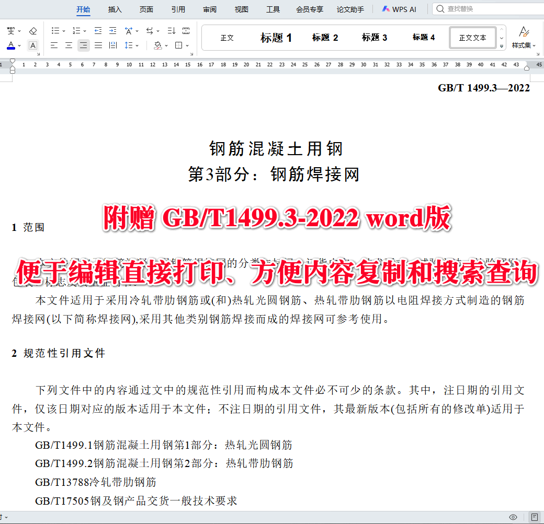Click the show/hide paragraph marks icon
Image resolution: width=544 pixels, height=524 pixels.
click(x=186, y=31)
